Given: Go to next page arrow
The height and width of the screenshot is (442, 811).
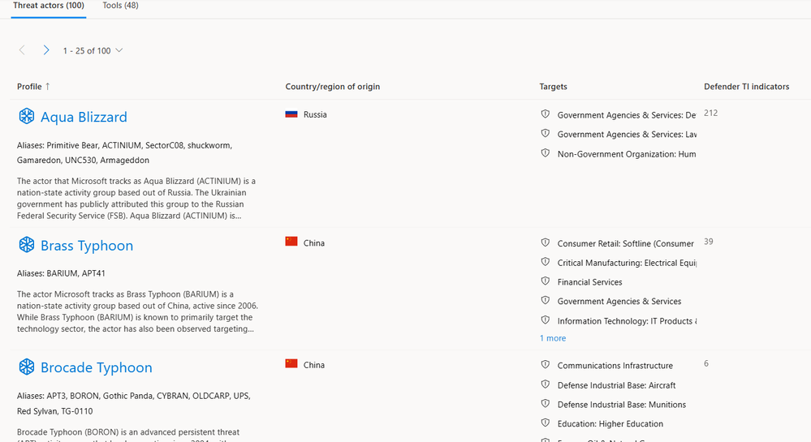Looking at the screenshot, I should (46, 50).
